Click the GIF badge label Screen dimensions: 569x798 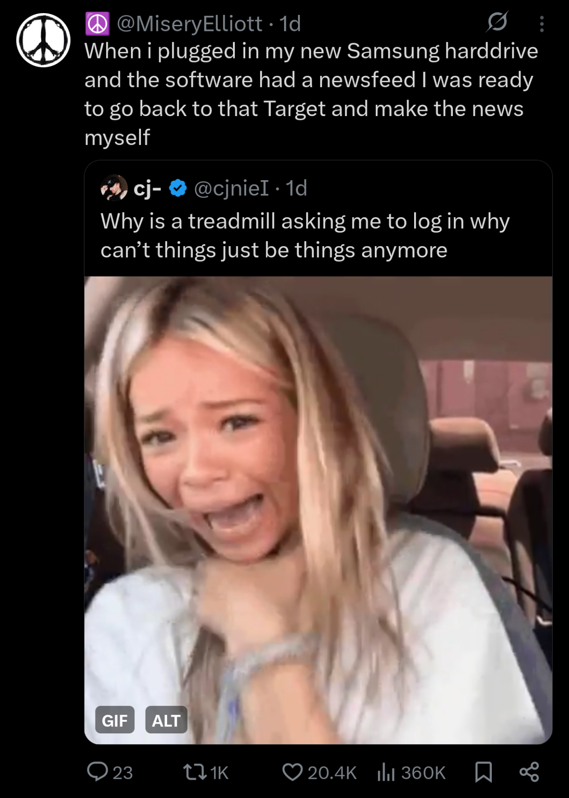[x=115, y=720]
